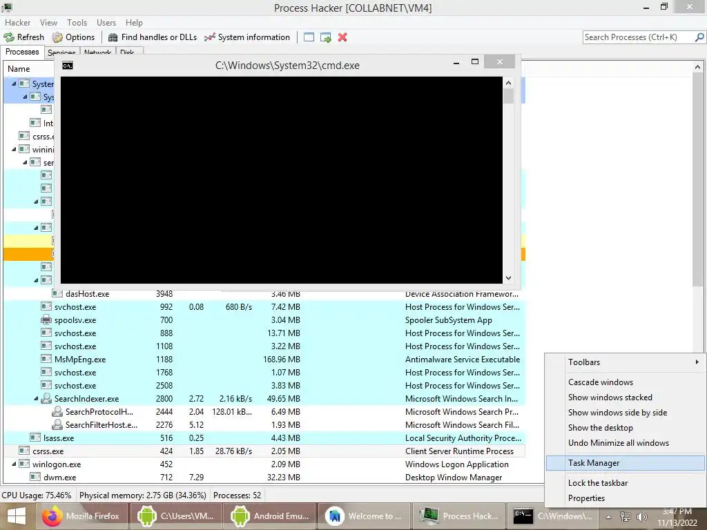707x530 pixels.
Task: Switch to Process Hacker taskbar item
Action: tap(459, 516)
